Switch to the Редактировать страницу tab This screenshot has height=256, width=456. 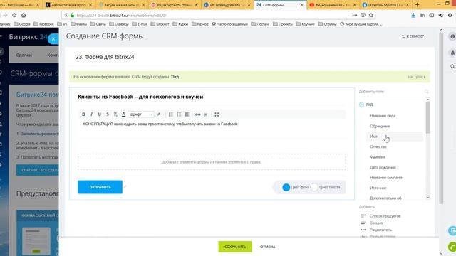(x=175, y=5)
